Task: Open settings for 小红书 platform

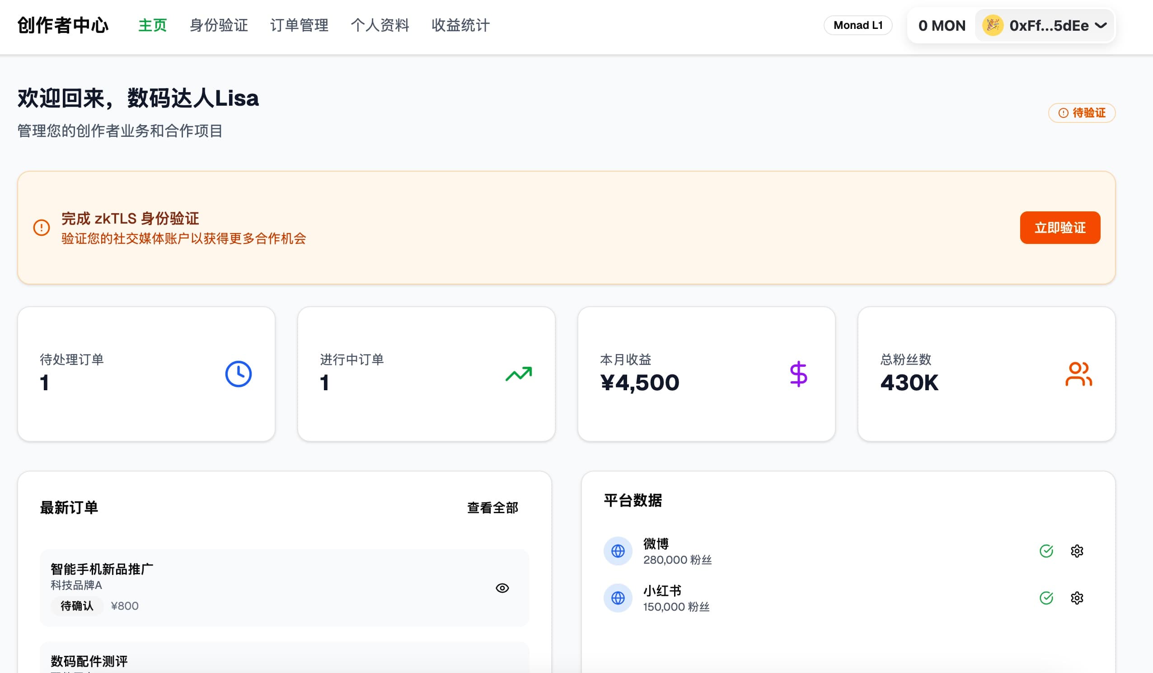Action: [x=1077, y=598]
